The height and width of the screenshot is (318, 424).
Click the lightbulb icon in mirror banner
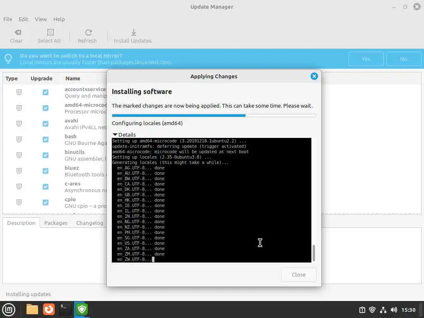[8, 59]
